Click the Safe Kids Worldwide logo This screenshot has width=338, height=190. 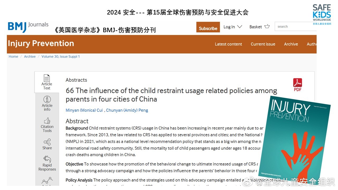click(322, 15)
